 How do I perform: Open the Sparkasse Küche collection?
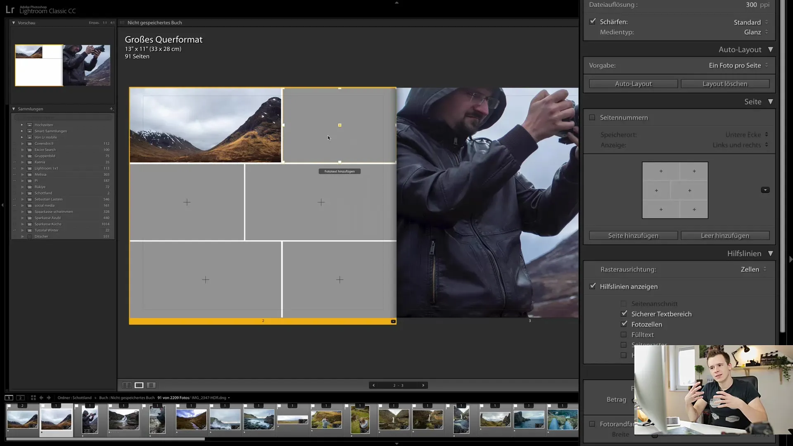[48, 224]
